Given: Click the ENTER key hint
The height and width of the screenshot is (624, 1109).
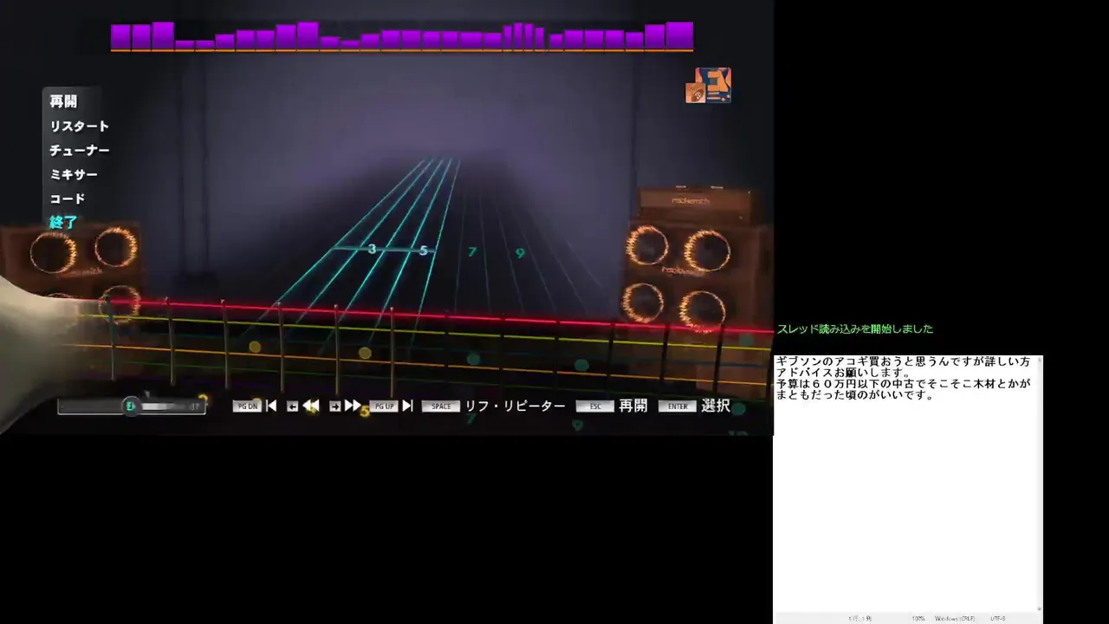Looking at the screenshot, I should 678,406.
